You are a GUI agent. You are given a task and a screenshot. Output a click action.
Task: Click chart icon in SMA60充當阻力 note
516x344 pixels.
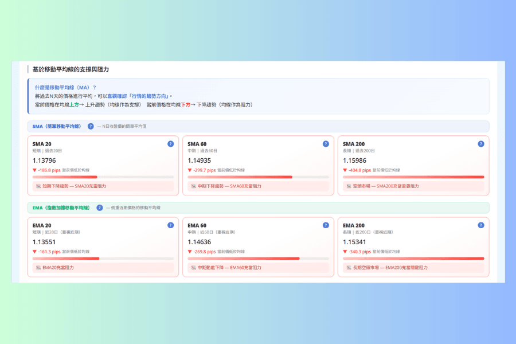pos(194,186)
